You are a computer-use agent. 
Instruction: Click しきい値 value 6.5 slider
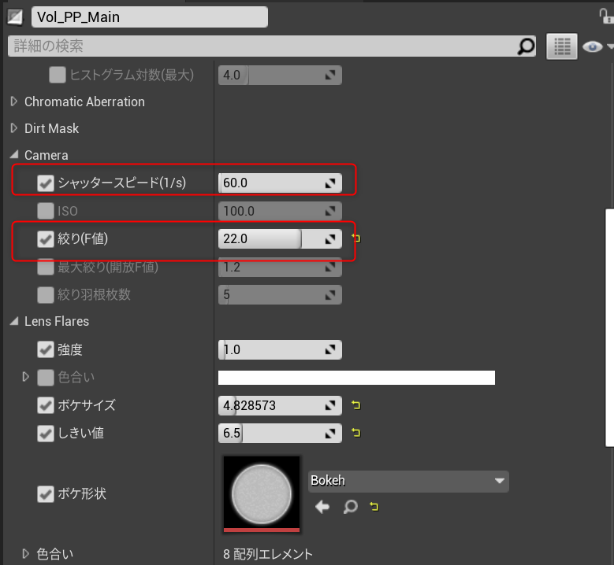tap(280, 434)
